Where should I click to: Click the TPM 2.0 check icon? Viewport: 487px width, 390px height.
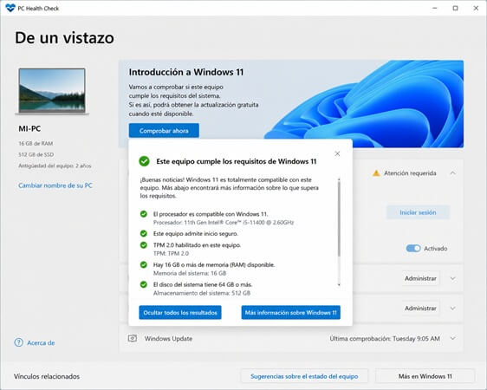[144, 245]
